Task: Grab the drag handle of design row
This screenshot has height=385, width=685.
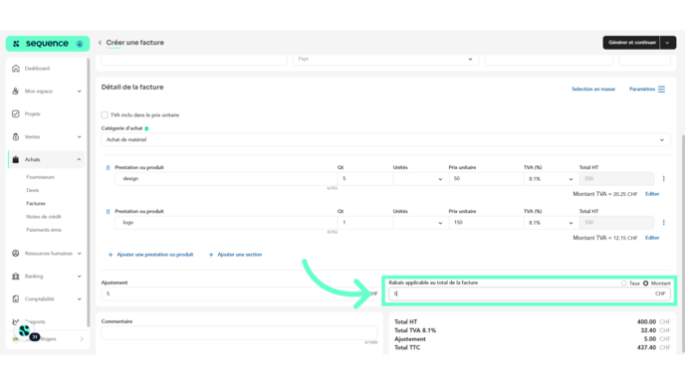Action: [x=108, y=167]
